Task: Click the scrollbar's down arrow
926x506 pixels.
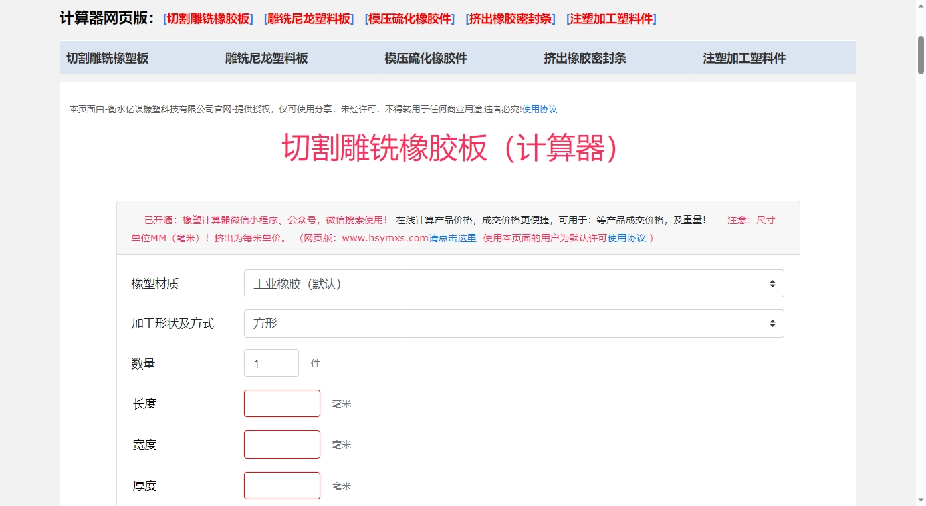Action: [921, 500]
